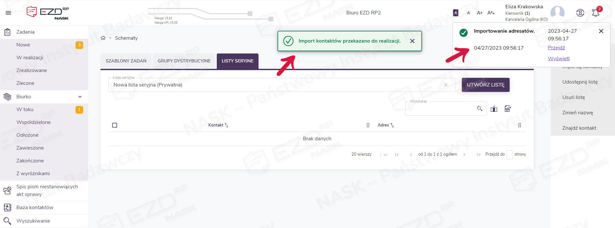Click the hourglass session refresh icon
This screenshot has height=228, width=615.
point(580,13)
